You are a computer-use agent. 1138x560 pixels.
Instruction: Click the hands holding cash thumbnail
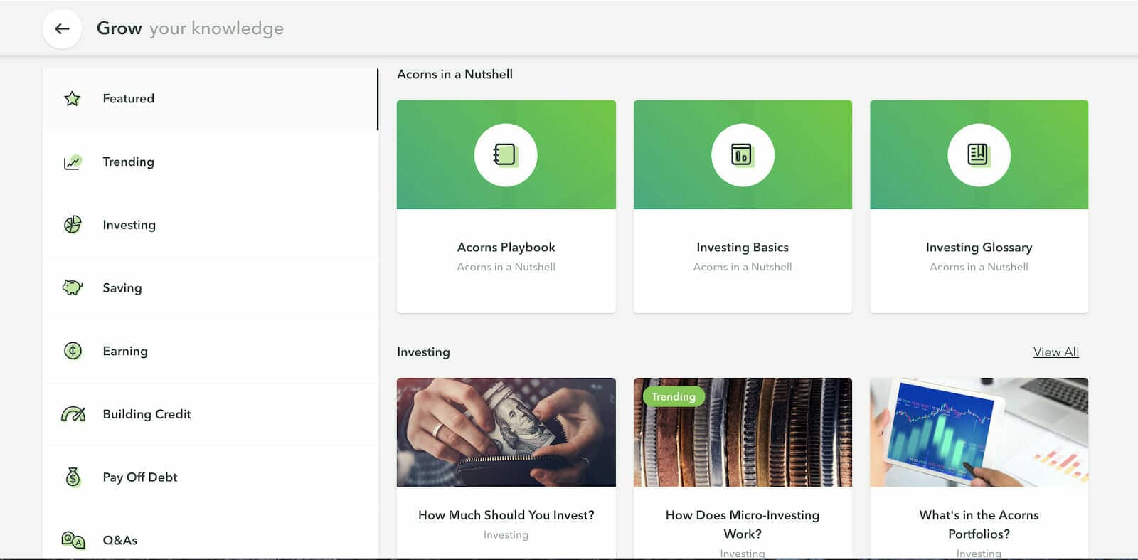click(x=506, y=433)
